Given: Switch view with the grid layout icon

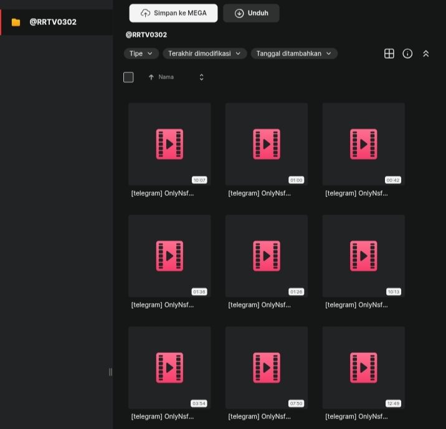Looking at the screenshot, I should pyautogui.click(x=389, y=54).
